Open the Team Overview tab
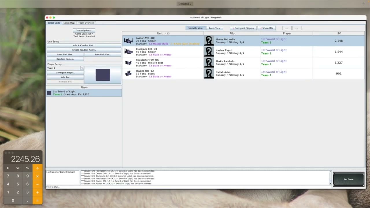 tap(86, 23)
